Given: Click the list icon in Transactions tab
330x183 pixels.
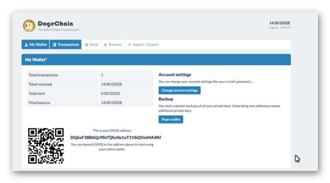Looking at the screenshot, I should pos(54,45).
